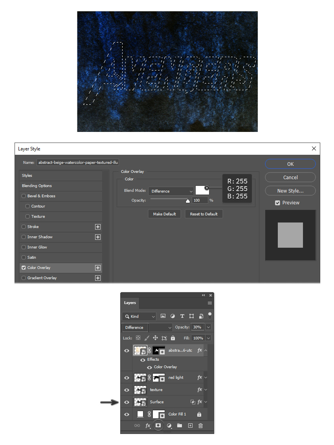The width and height of the screenshot is (334, 445).
Task: Select Styles in Layer Style list
Action: (x=61, y=175)
